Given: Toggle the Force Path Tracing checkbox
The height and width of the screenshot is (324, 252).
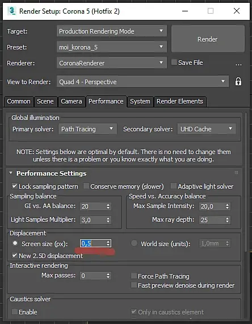Looking at the screenshot, I should click(x=134, y=276).
